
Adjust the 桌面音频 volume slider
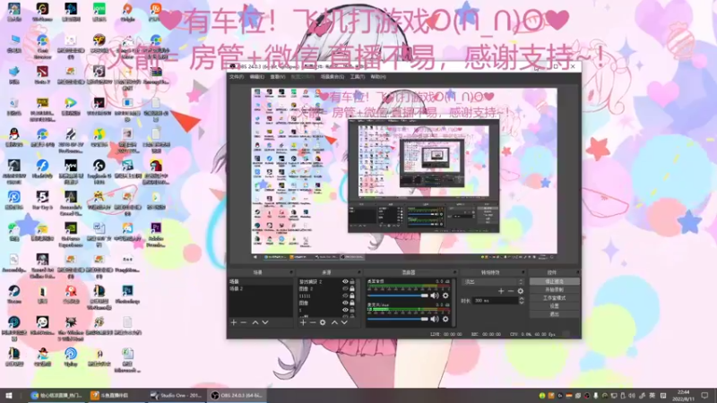[398, 296]
